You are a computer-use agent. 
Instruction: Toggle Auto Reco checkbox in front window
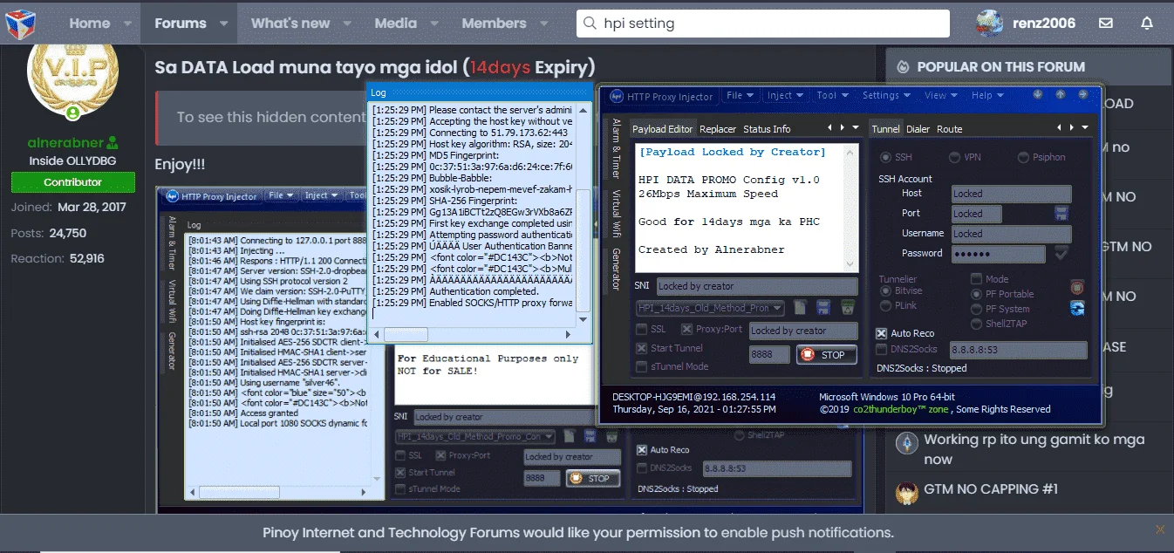pyautogui.click(x=882, y=333)
